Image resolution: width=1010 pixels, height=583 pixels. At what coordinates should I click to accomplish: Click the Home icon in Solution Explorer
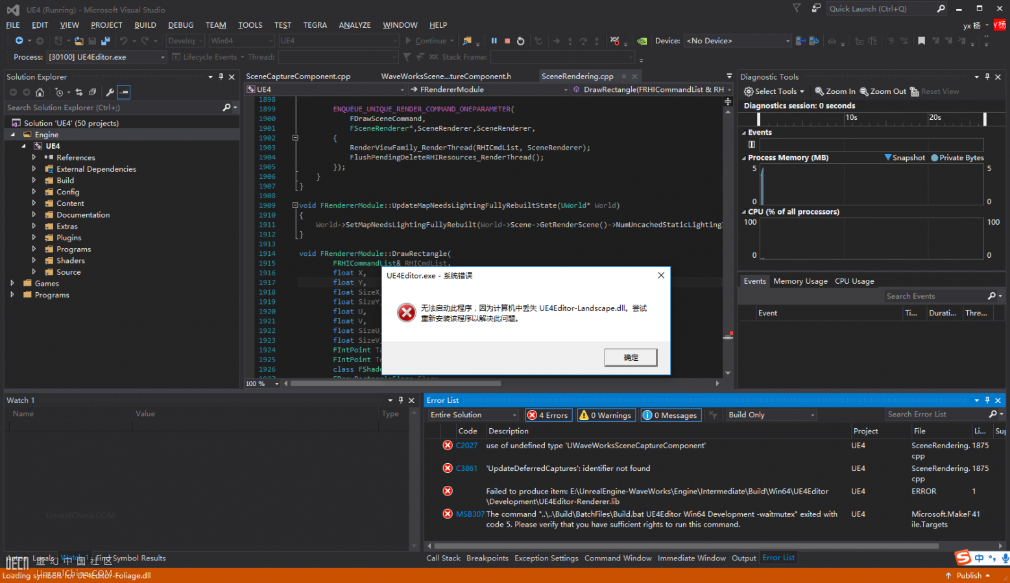[40, 92]
